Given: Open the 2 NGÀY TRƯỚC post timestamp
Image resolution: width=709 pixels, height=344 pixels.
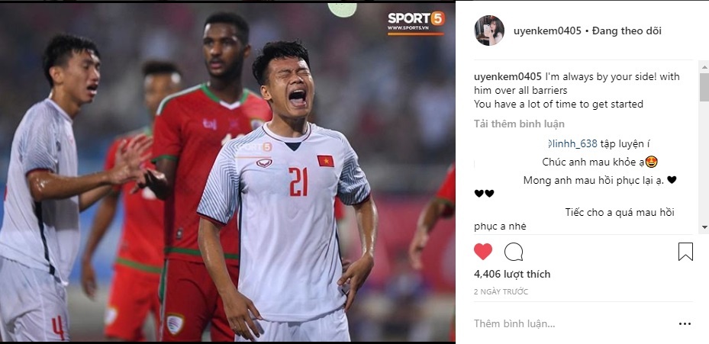Looking at the screenshot, I should pos(501,292).
